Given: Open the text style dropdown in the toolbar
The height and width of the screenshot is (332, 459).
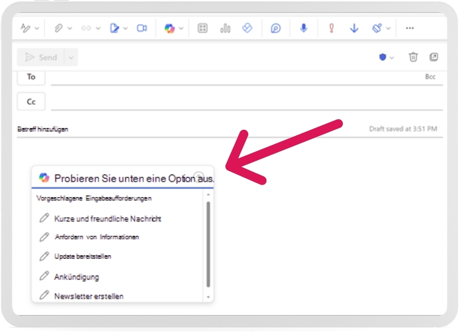Looking at the screenshot, I should [37, 29].
